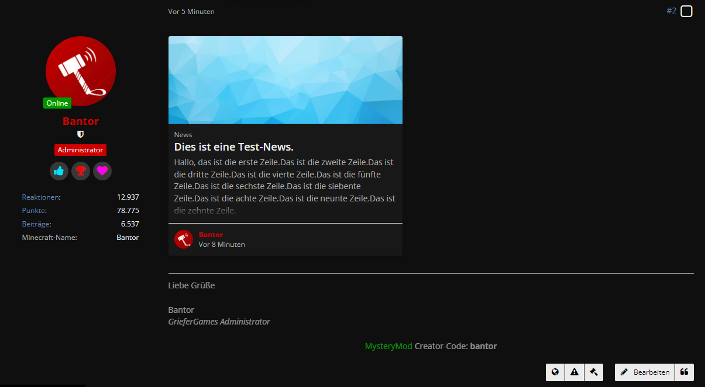
Task: Report post via warning triangle icon
Action: pos(575,372)
